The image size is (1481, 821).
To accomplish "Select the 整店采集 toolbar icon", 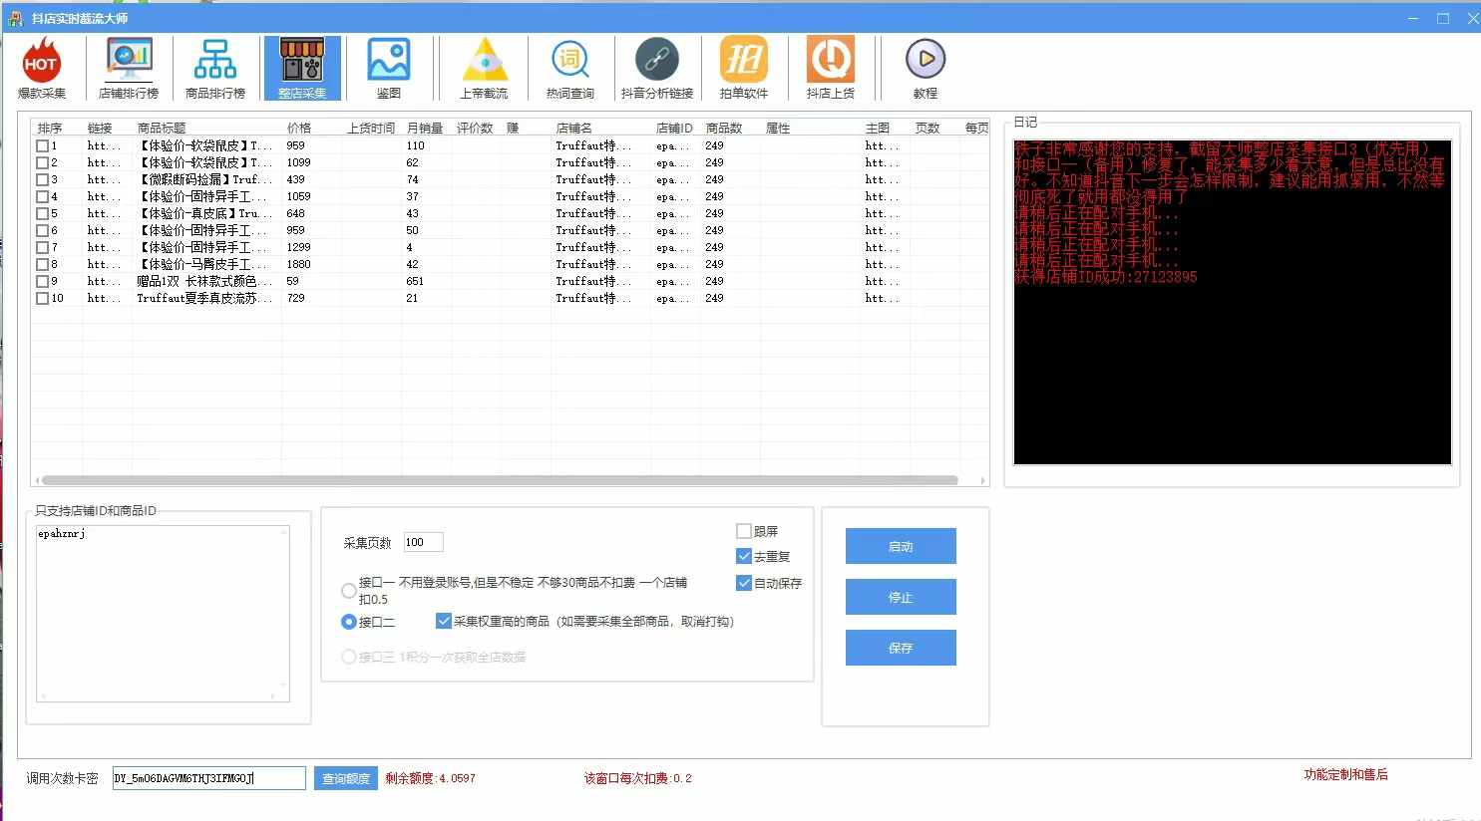I will click(x=302, y=68).
